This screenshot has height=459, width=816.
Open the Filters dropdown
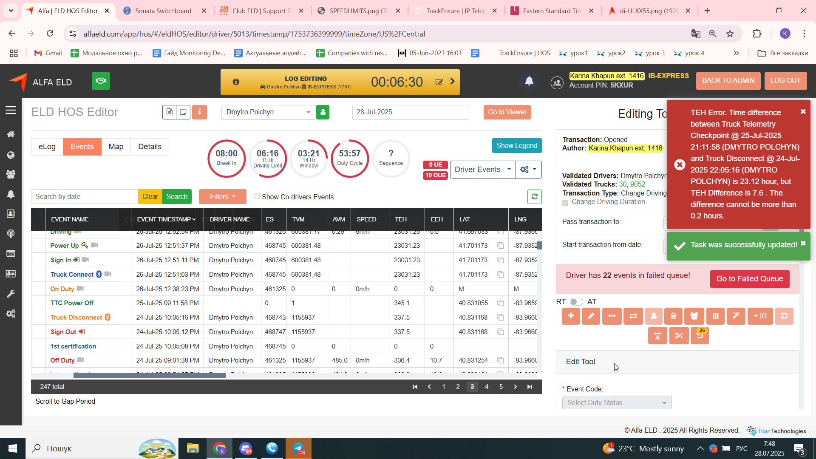pos(222,197)
